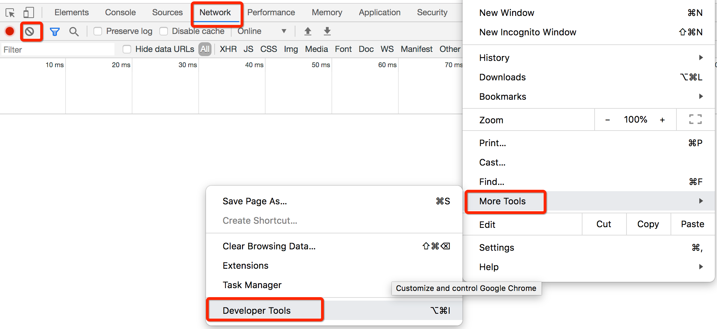
Task: Click the export HAR download arrow icon
Action: [327, 31]
